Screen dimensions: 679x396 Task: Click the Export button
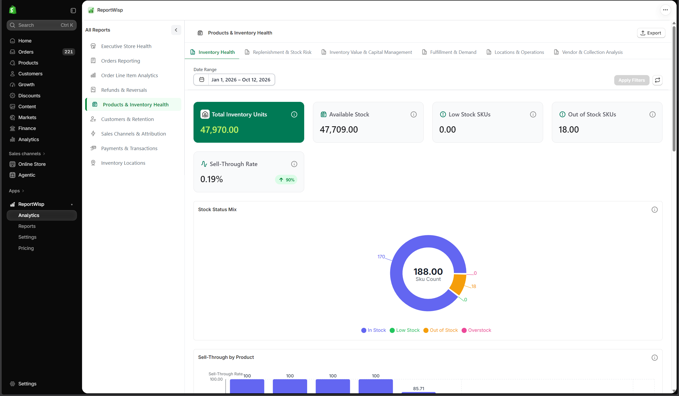pos(651,33)
